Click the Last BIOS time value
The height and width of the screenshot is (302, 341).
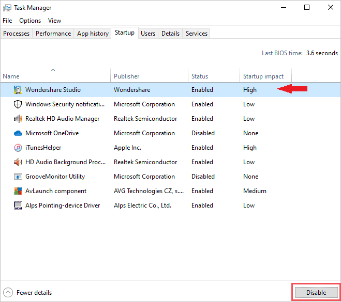(322, 53)
